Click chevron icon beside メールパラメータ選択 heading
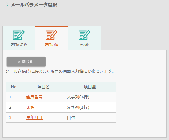This screenshot has width=169, height=140. point(7,5)
